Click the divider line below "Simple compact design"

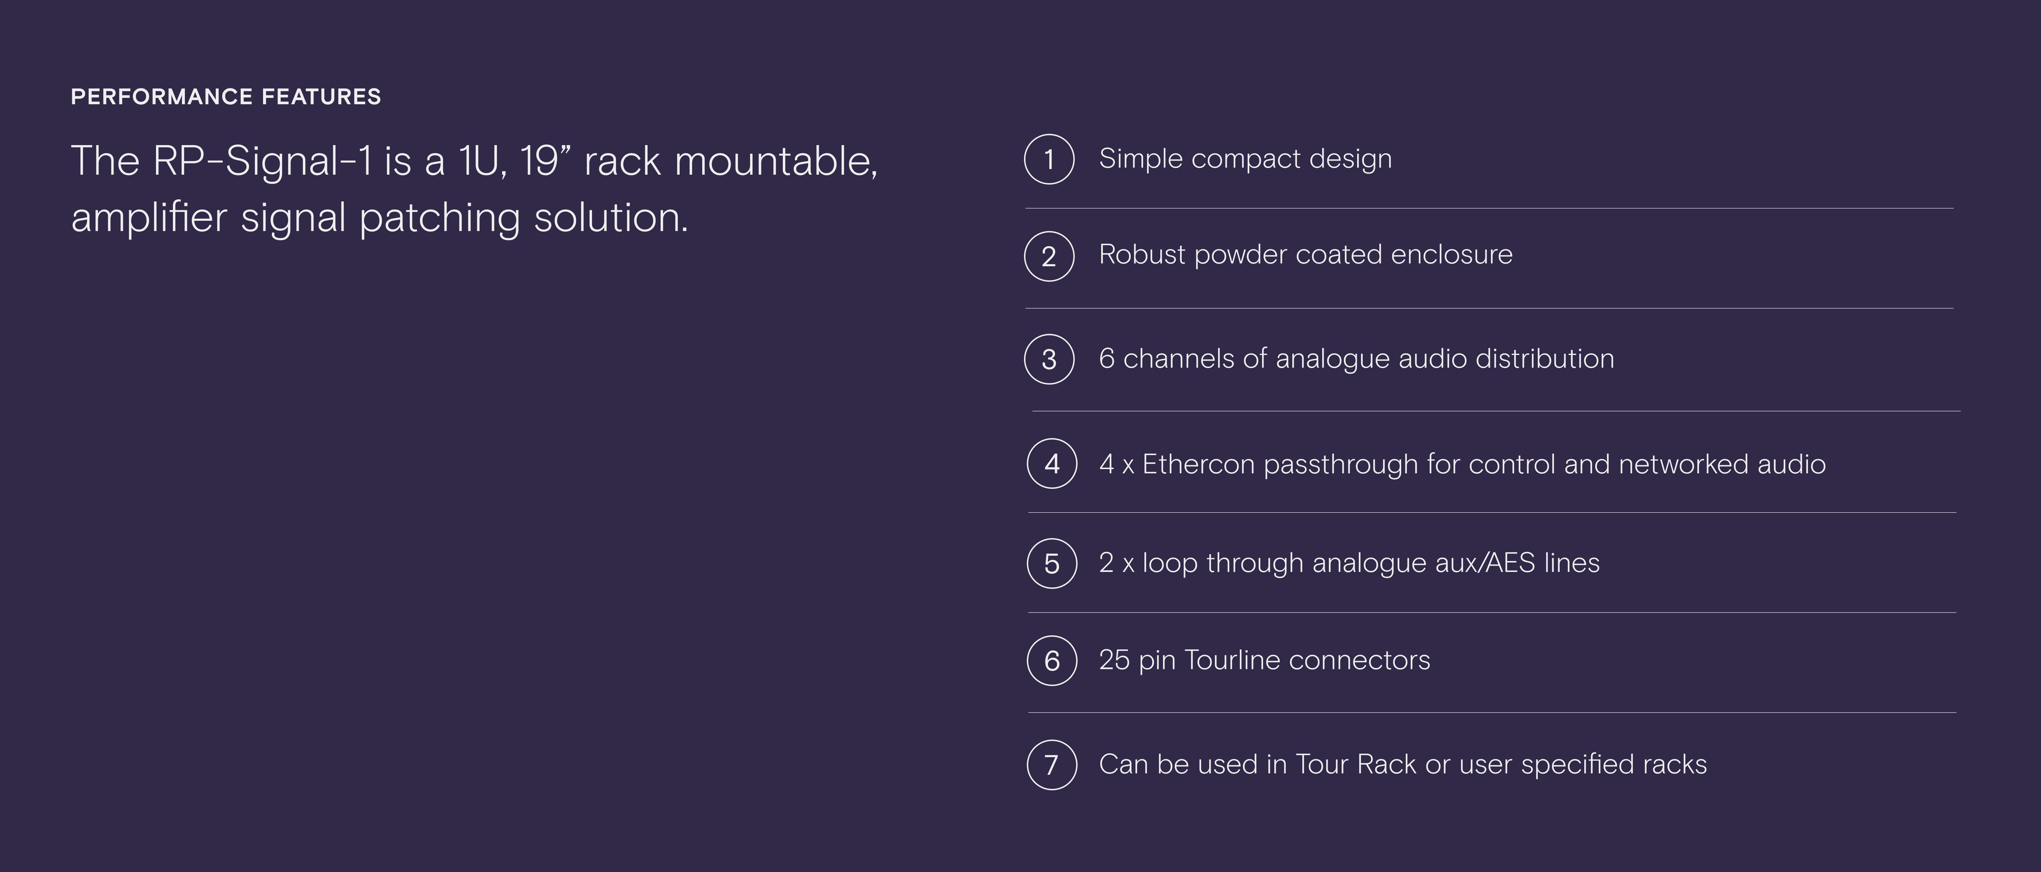click(x=1490, y=208)
